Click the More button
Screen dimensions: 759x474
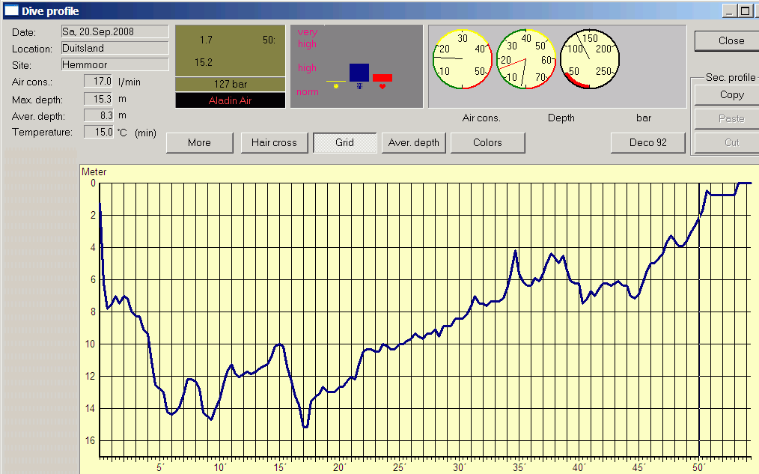click(x=199, y=143)
